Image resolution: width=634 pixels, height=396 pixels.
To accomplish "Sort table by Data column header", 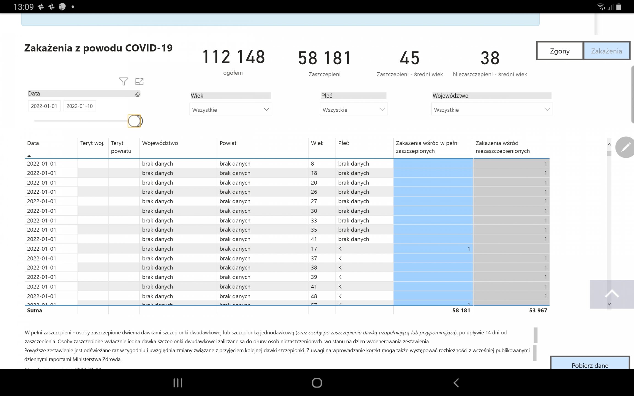I will pos(33,143).
